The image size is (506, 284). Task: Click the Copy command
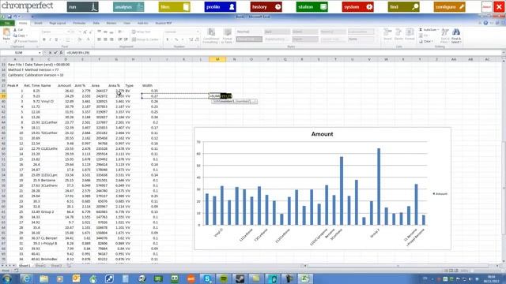point(20,35)
